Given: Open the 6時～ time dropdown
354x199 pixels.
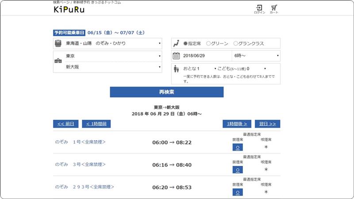Looking at the screenshot, I should (256, 56).
